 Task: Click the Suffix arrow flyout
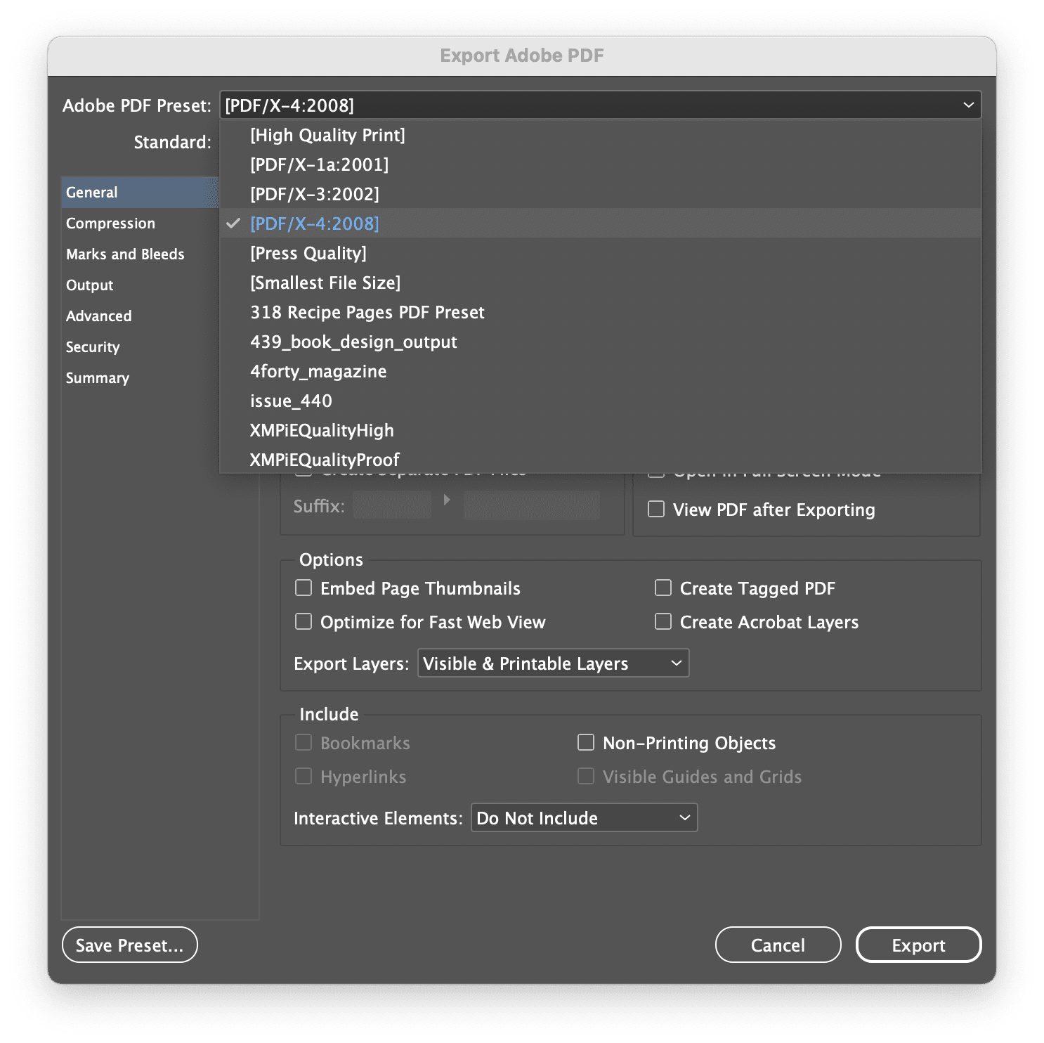click(x=447, y=500)
